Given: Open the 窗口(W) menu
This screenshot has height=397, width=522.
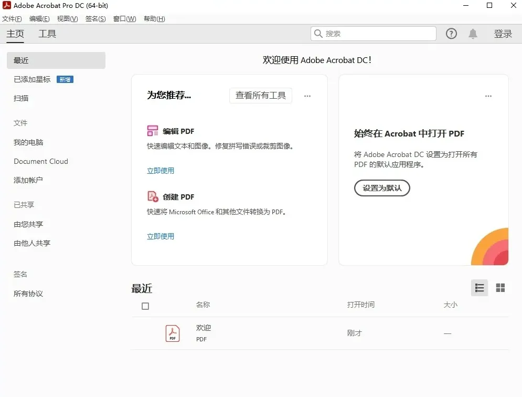Looking at the screenshot, I should 124,19.
